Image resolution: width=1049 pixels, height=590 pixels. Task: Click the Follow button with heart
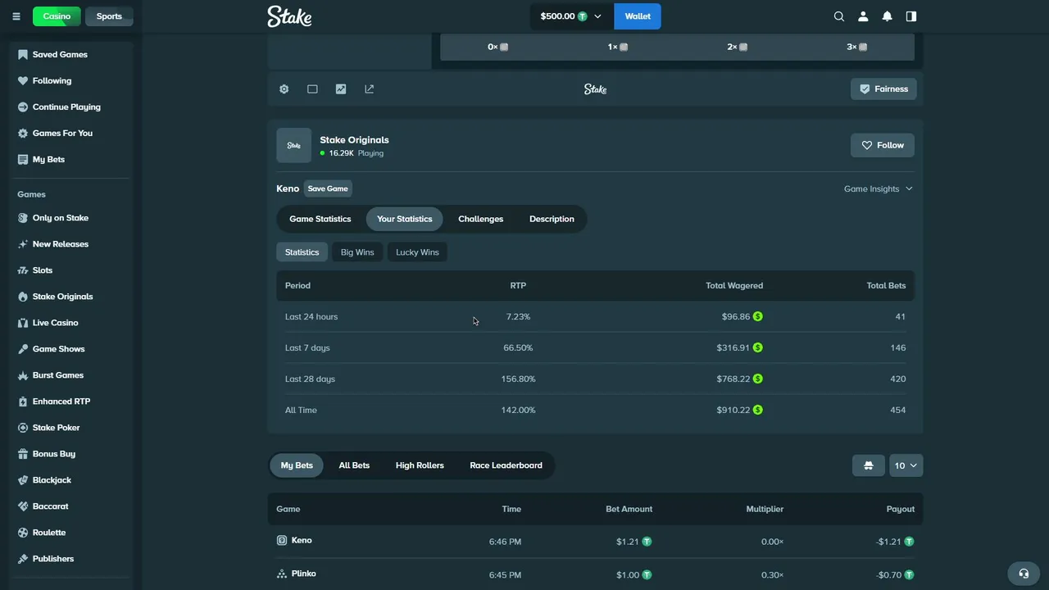coord(883,146)
